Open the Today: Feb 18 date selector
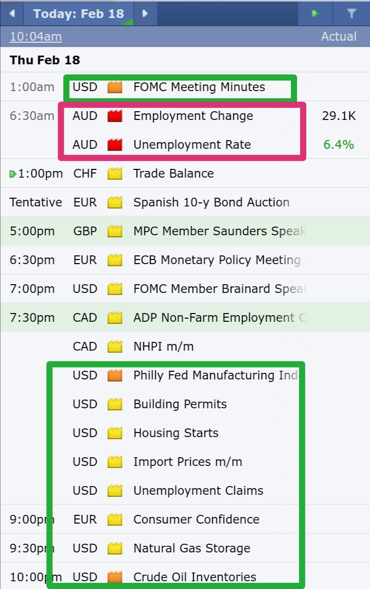Image resolution: width=370 pixels, height=589 pixels. [78, 13]
